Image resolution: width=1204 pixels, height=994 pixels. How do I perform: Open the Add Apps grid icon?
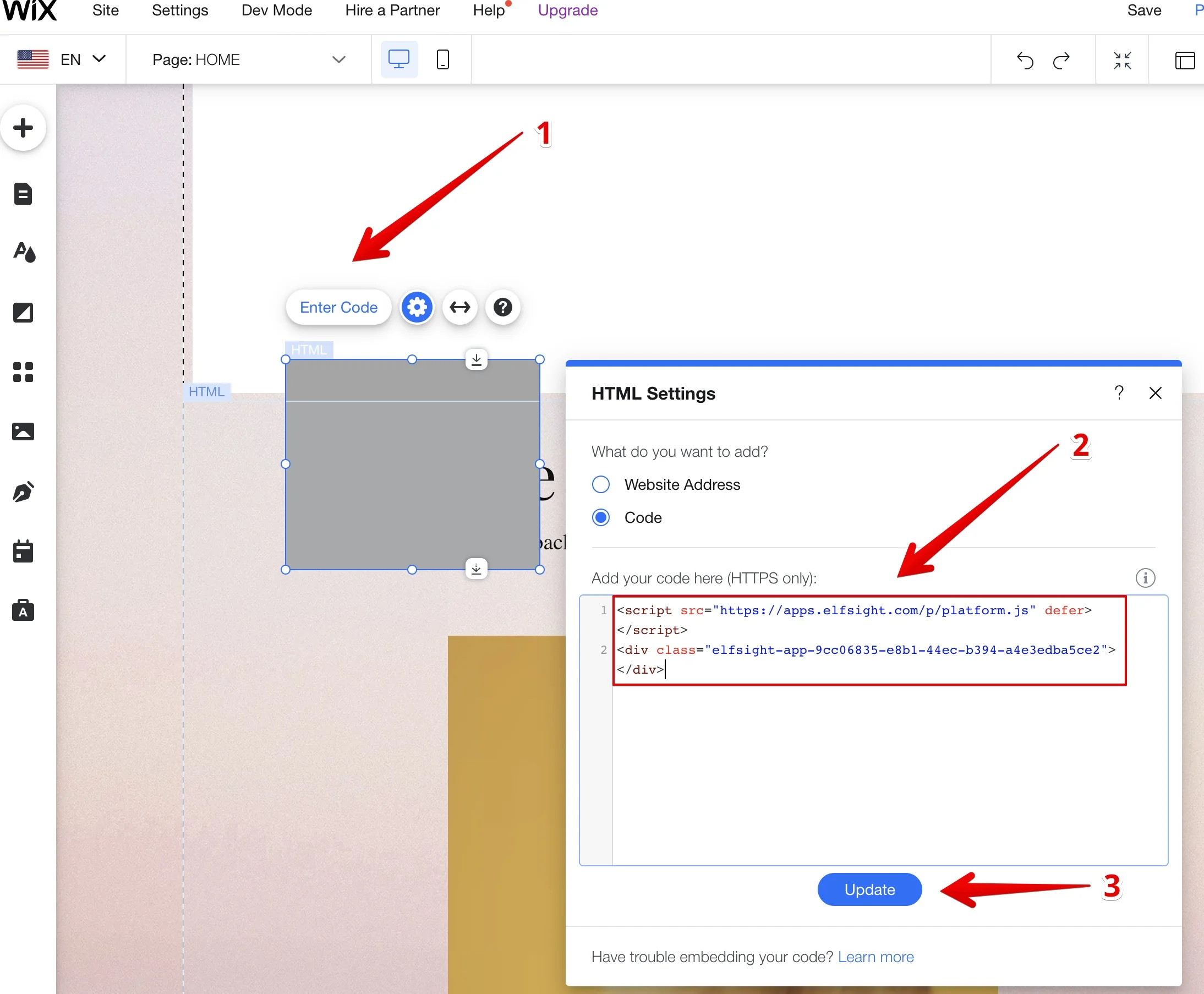click(x=23, y=372)
